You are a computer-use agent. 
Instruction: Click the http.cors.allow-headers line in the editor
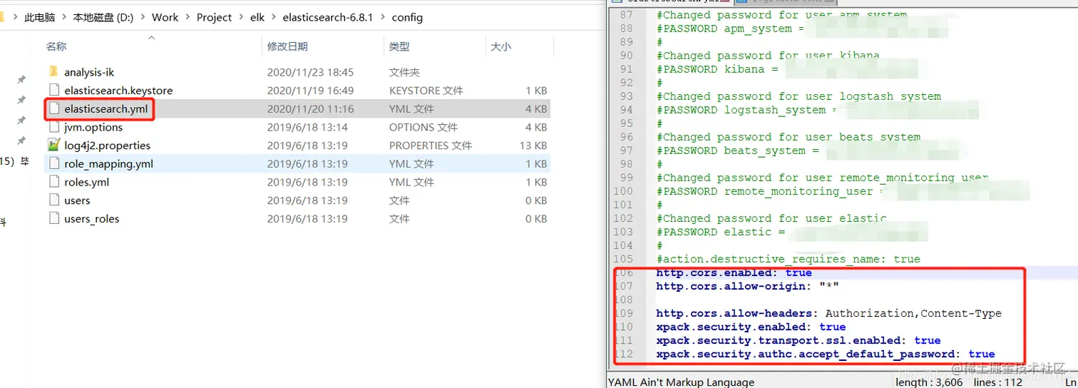(828, 313)
